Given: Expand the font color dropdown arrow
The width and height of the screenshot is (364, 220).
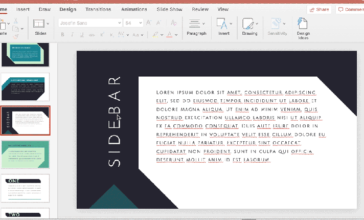Looking at the screenshot, I should tap(175, 35).
